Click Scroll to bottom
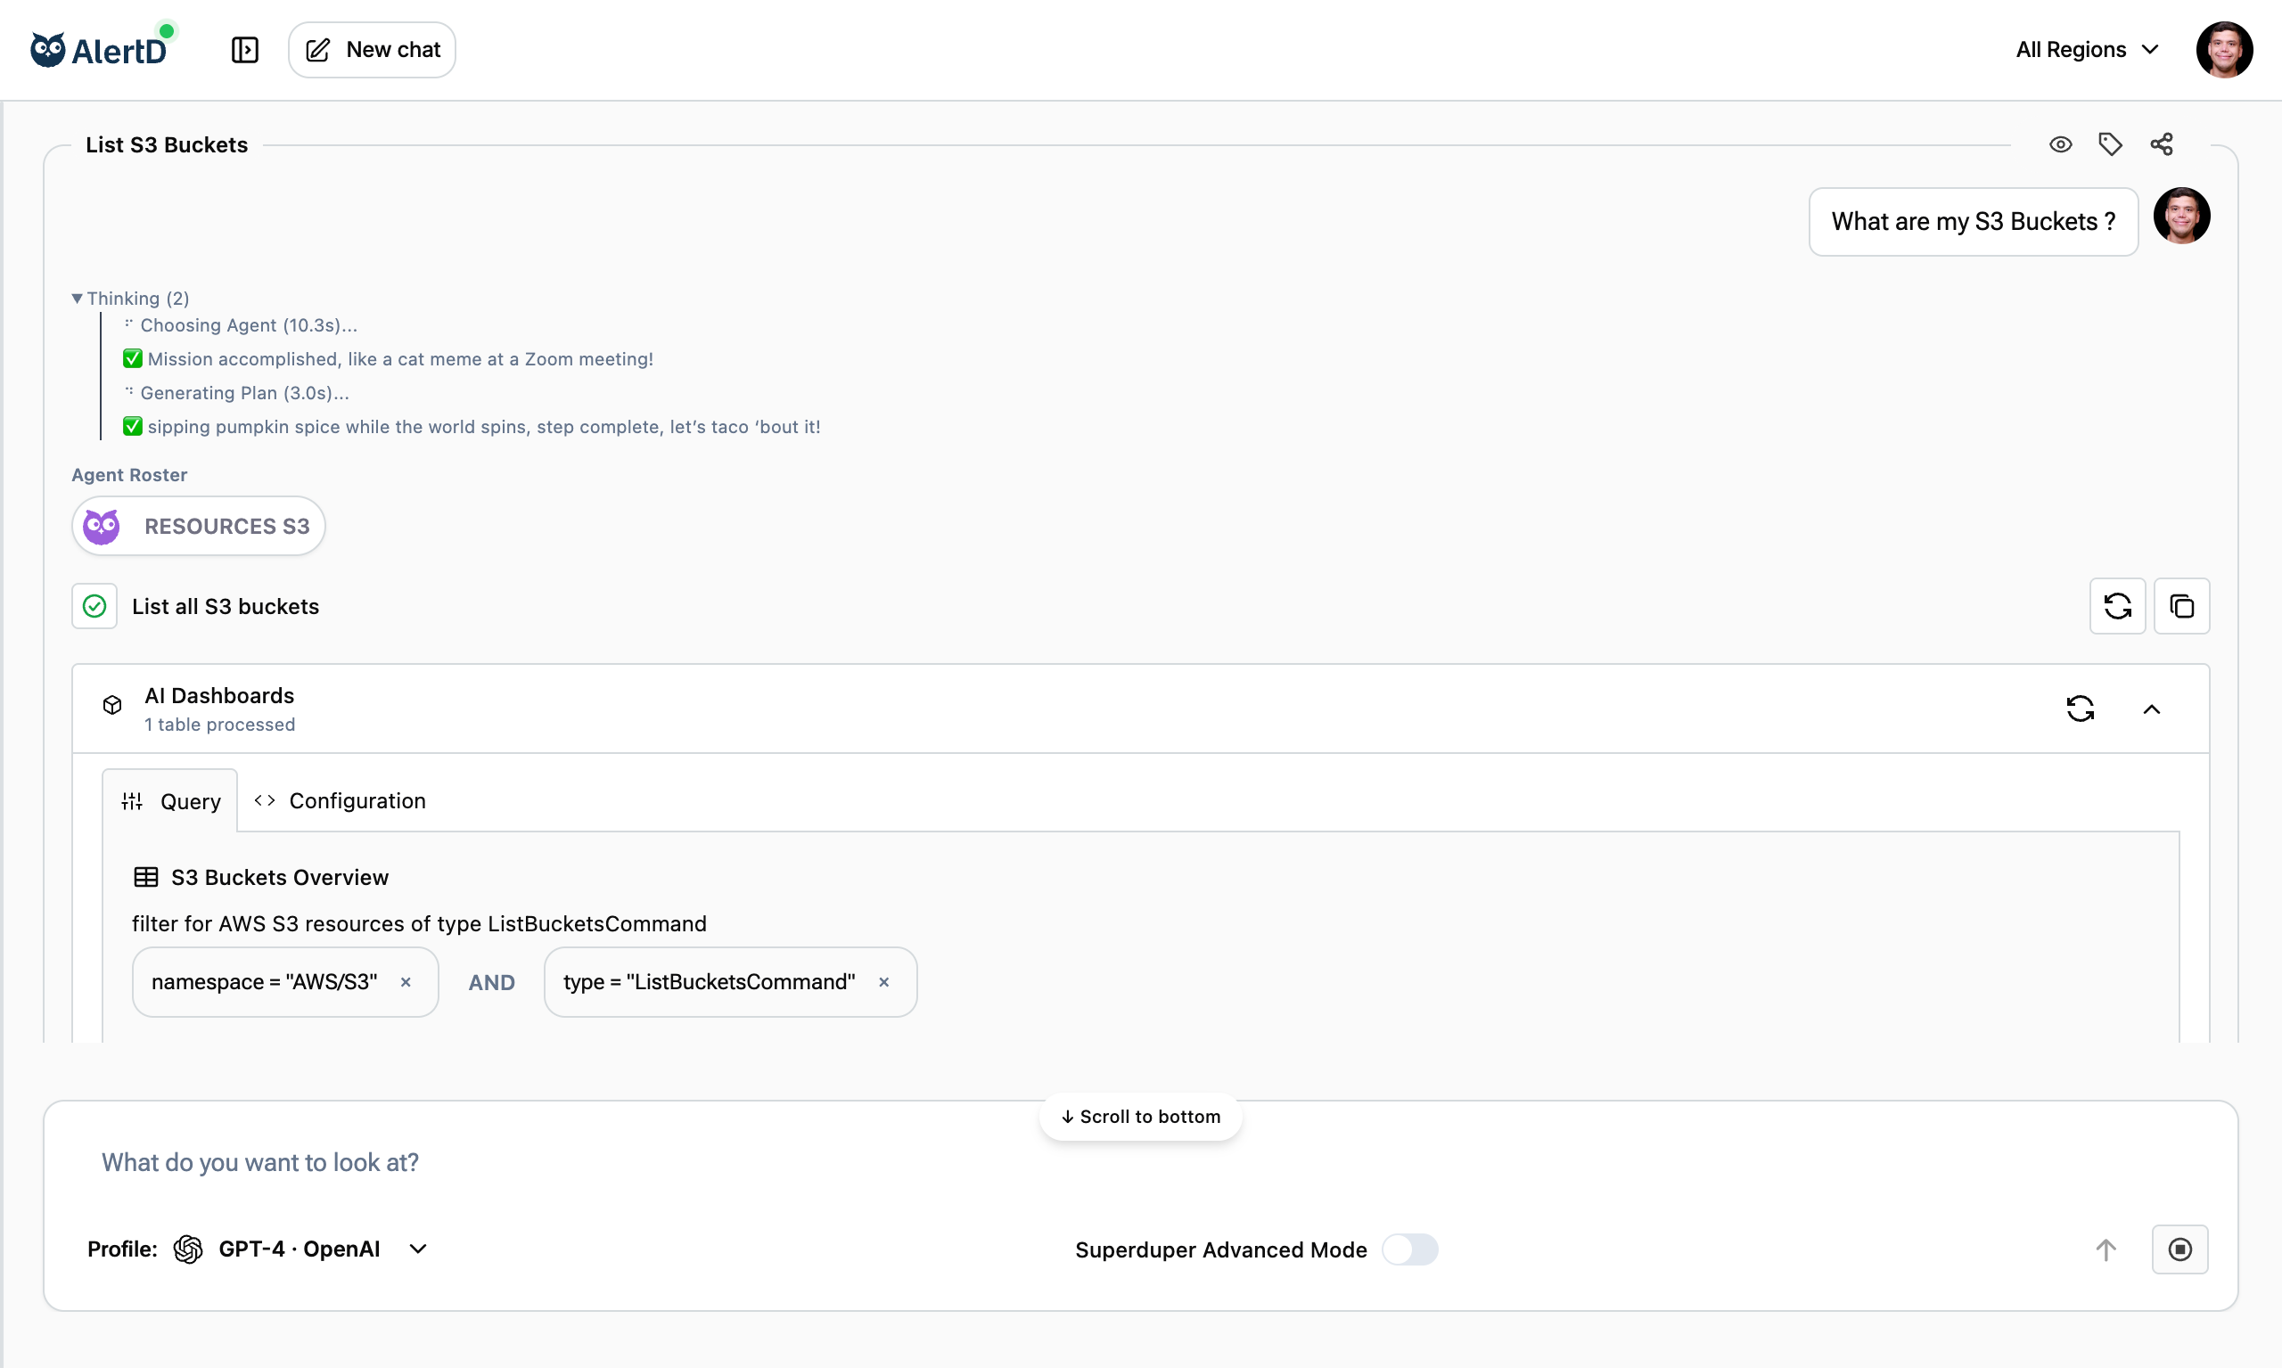Image resolution: width=2282 pixels, height=1368 pixels. (1140, 1117)
